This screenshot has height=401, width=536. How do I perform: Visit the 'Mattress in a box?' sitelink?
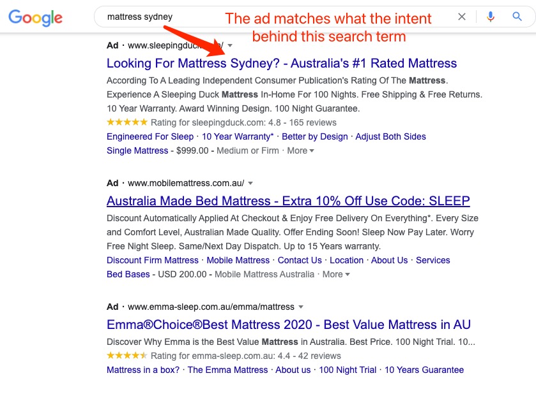143,370
